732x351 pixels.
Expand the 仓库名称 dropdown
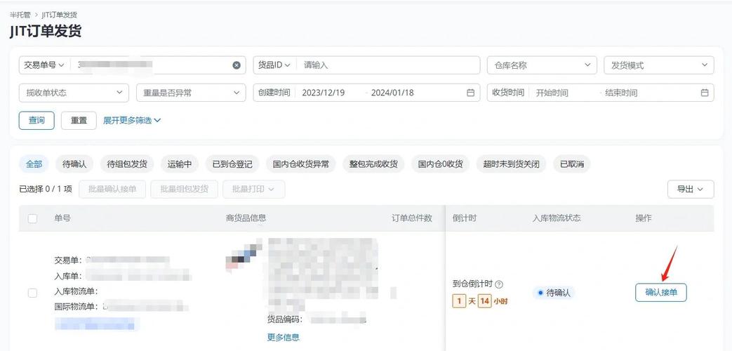tap(542, 65)
